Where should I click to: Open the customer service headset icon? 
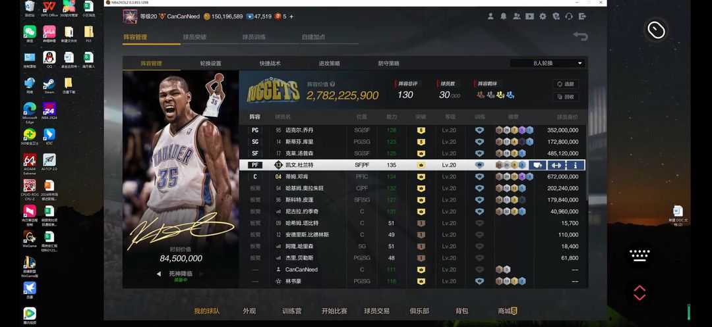(x=569, y=16)
